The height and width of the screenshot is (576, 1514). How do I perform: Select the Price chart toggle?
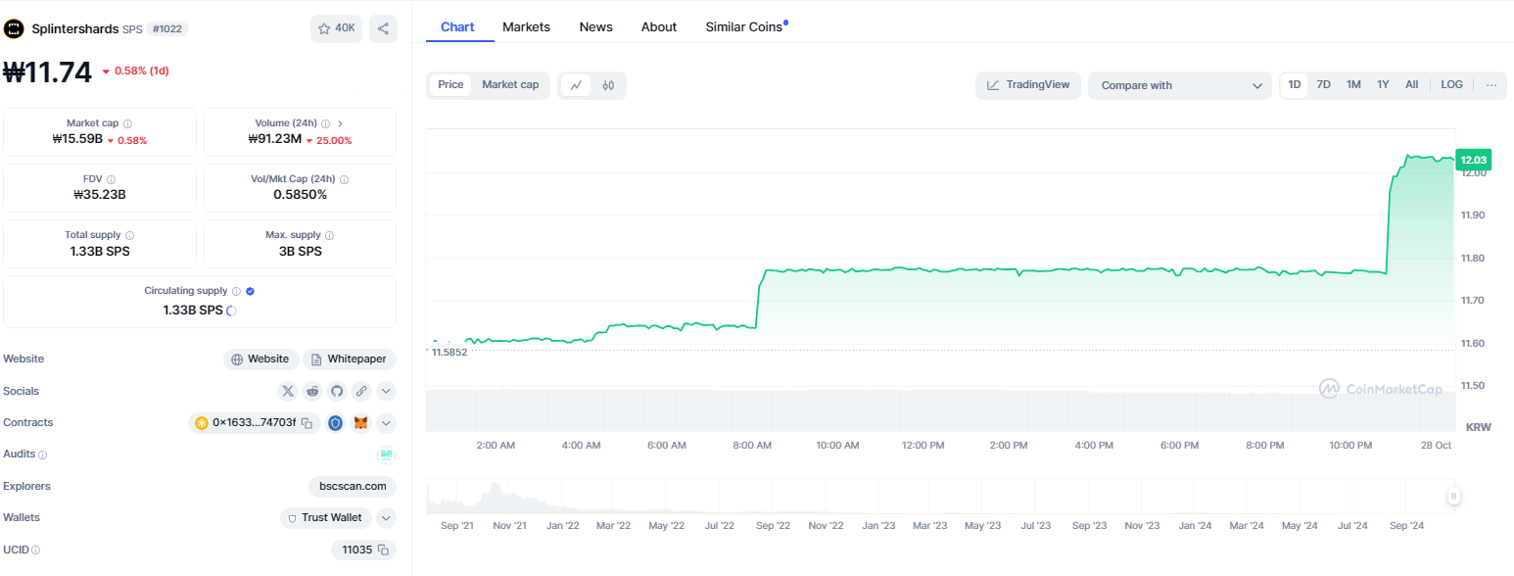[450, 85]
